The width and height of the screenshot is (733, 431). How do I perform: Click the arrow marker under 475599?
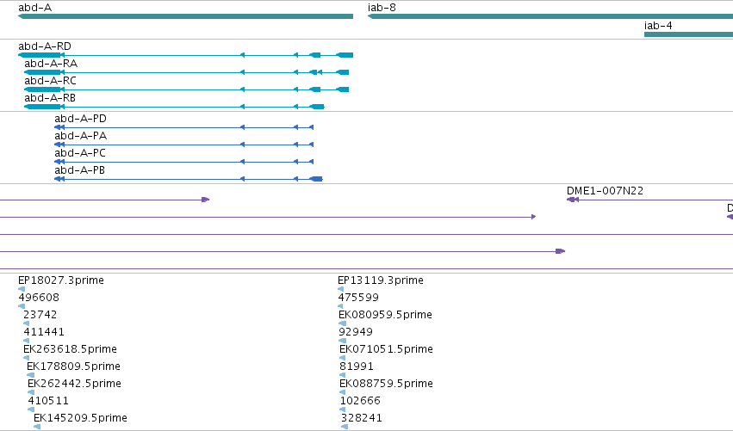pos(340,306)
